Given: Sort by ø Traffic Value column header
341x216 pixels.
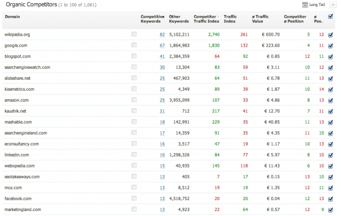Looking at the screenshot, I should coord(260,19).
